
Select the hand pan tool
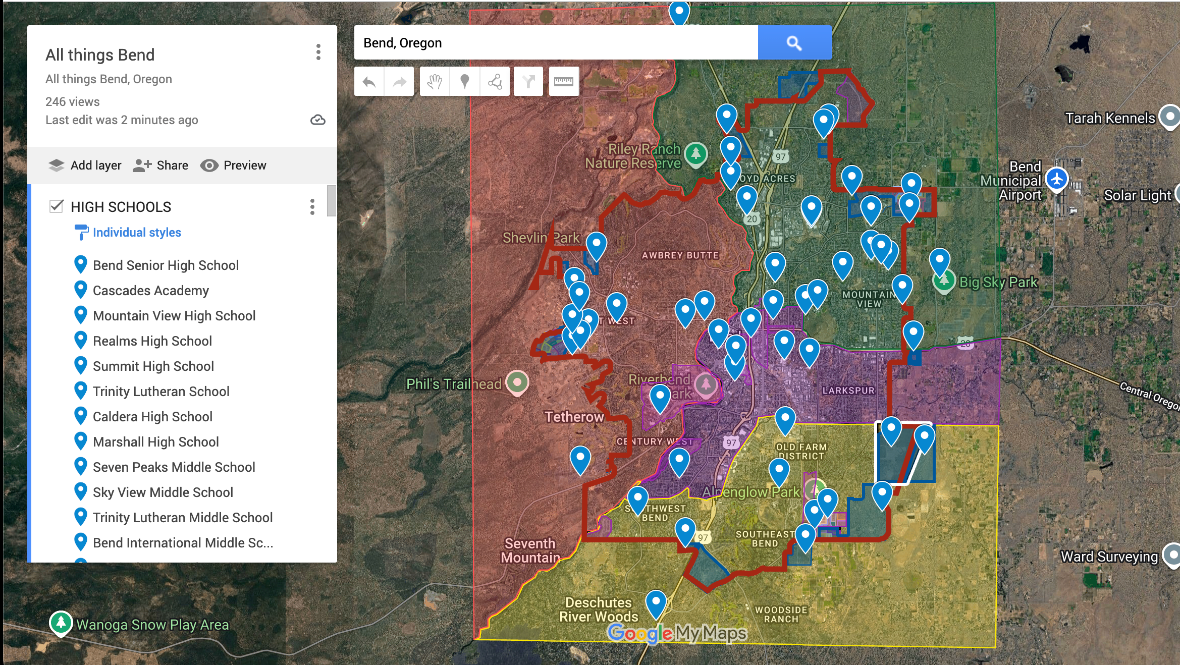(435, 82)
